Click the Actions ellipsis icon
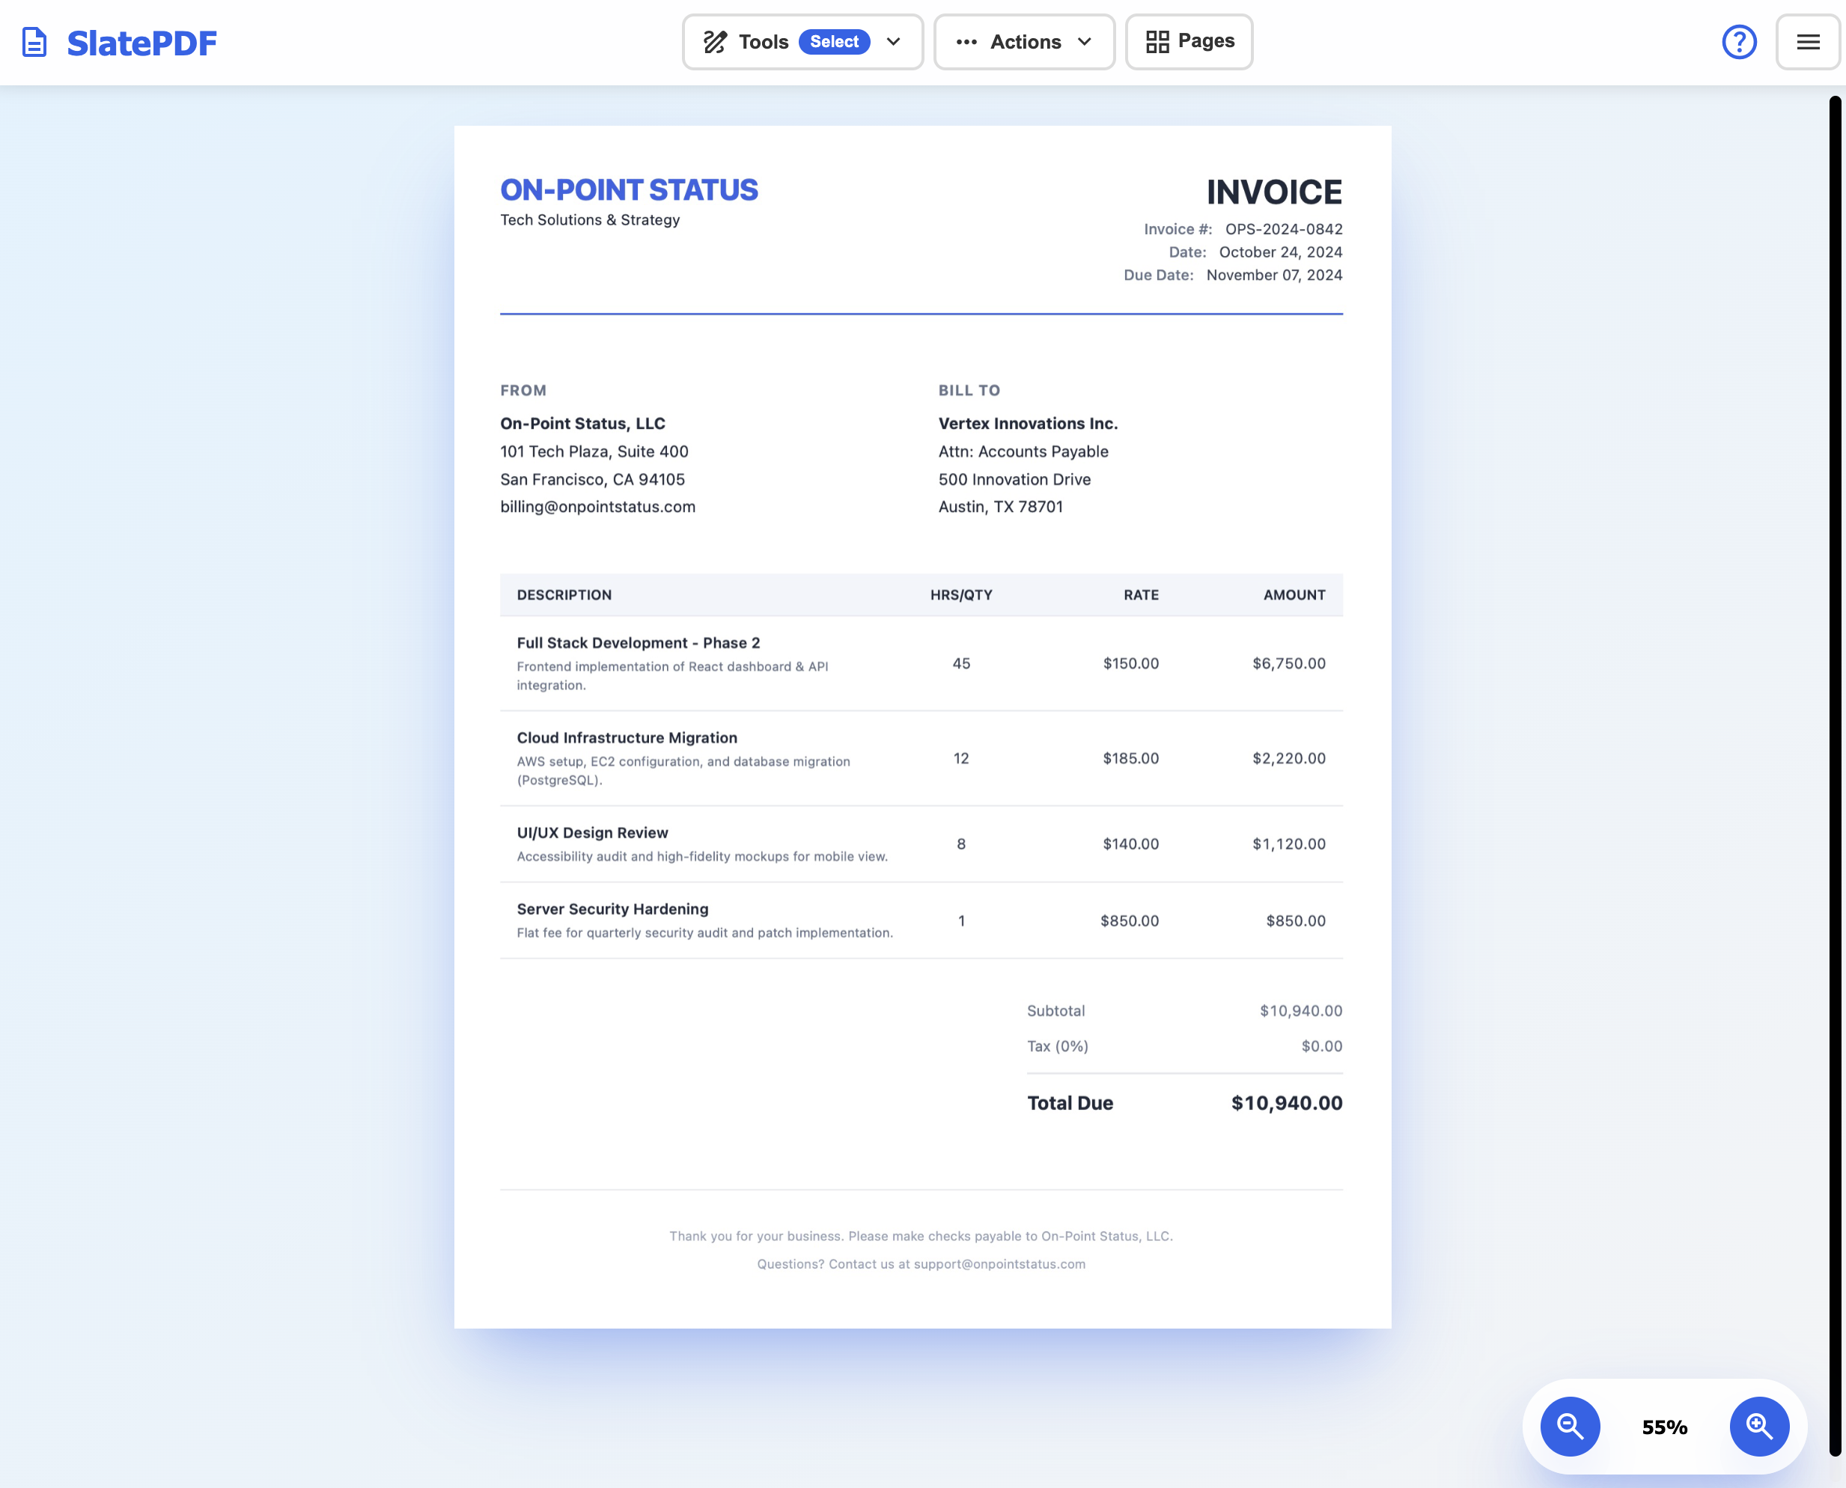This screenshot has width=1846, height=1488. click(x=968, y=41)
